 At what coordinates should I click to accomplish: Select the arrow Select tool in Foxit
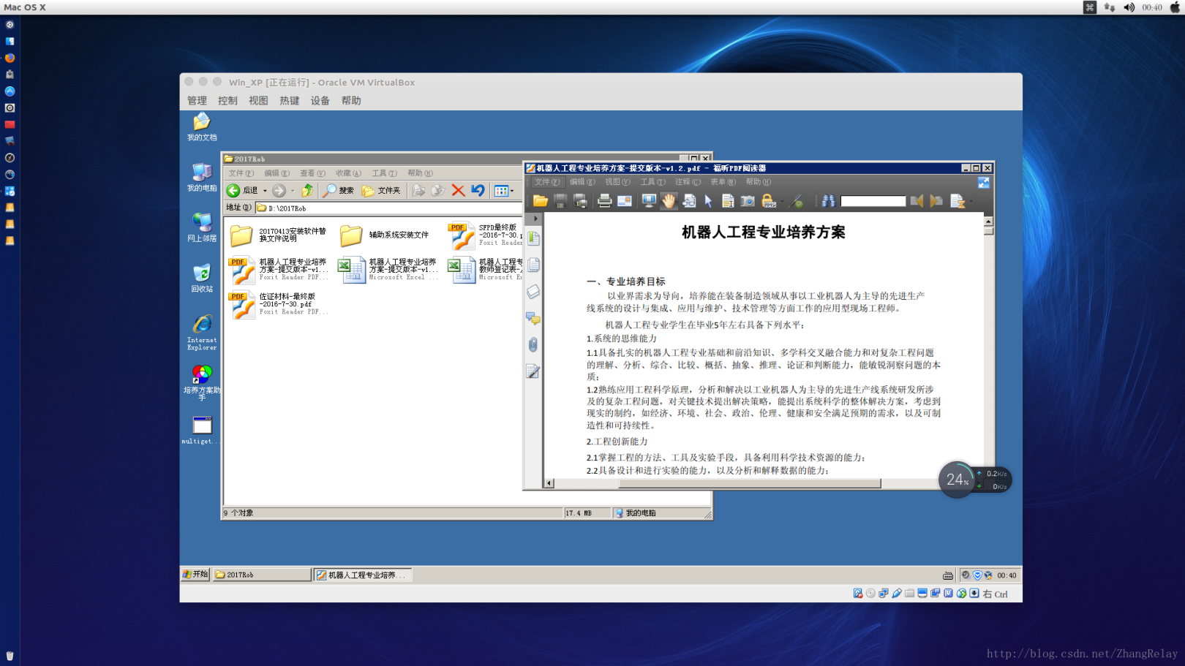tap(708, 200)
